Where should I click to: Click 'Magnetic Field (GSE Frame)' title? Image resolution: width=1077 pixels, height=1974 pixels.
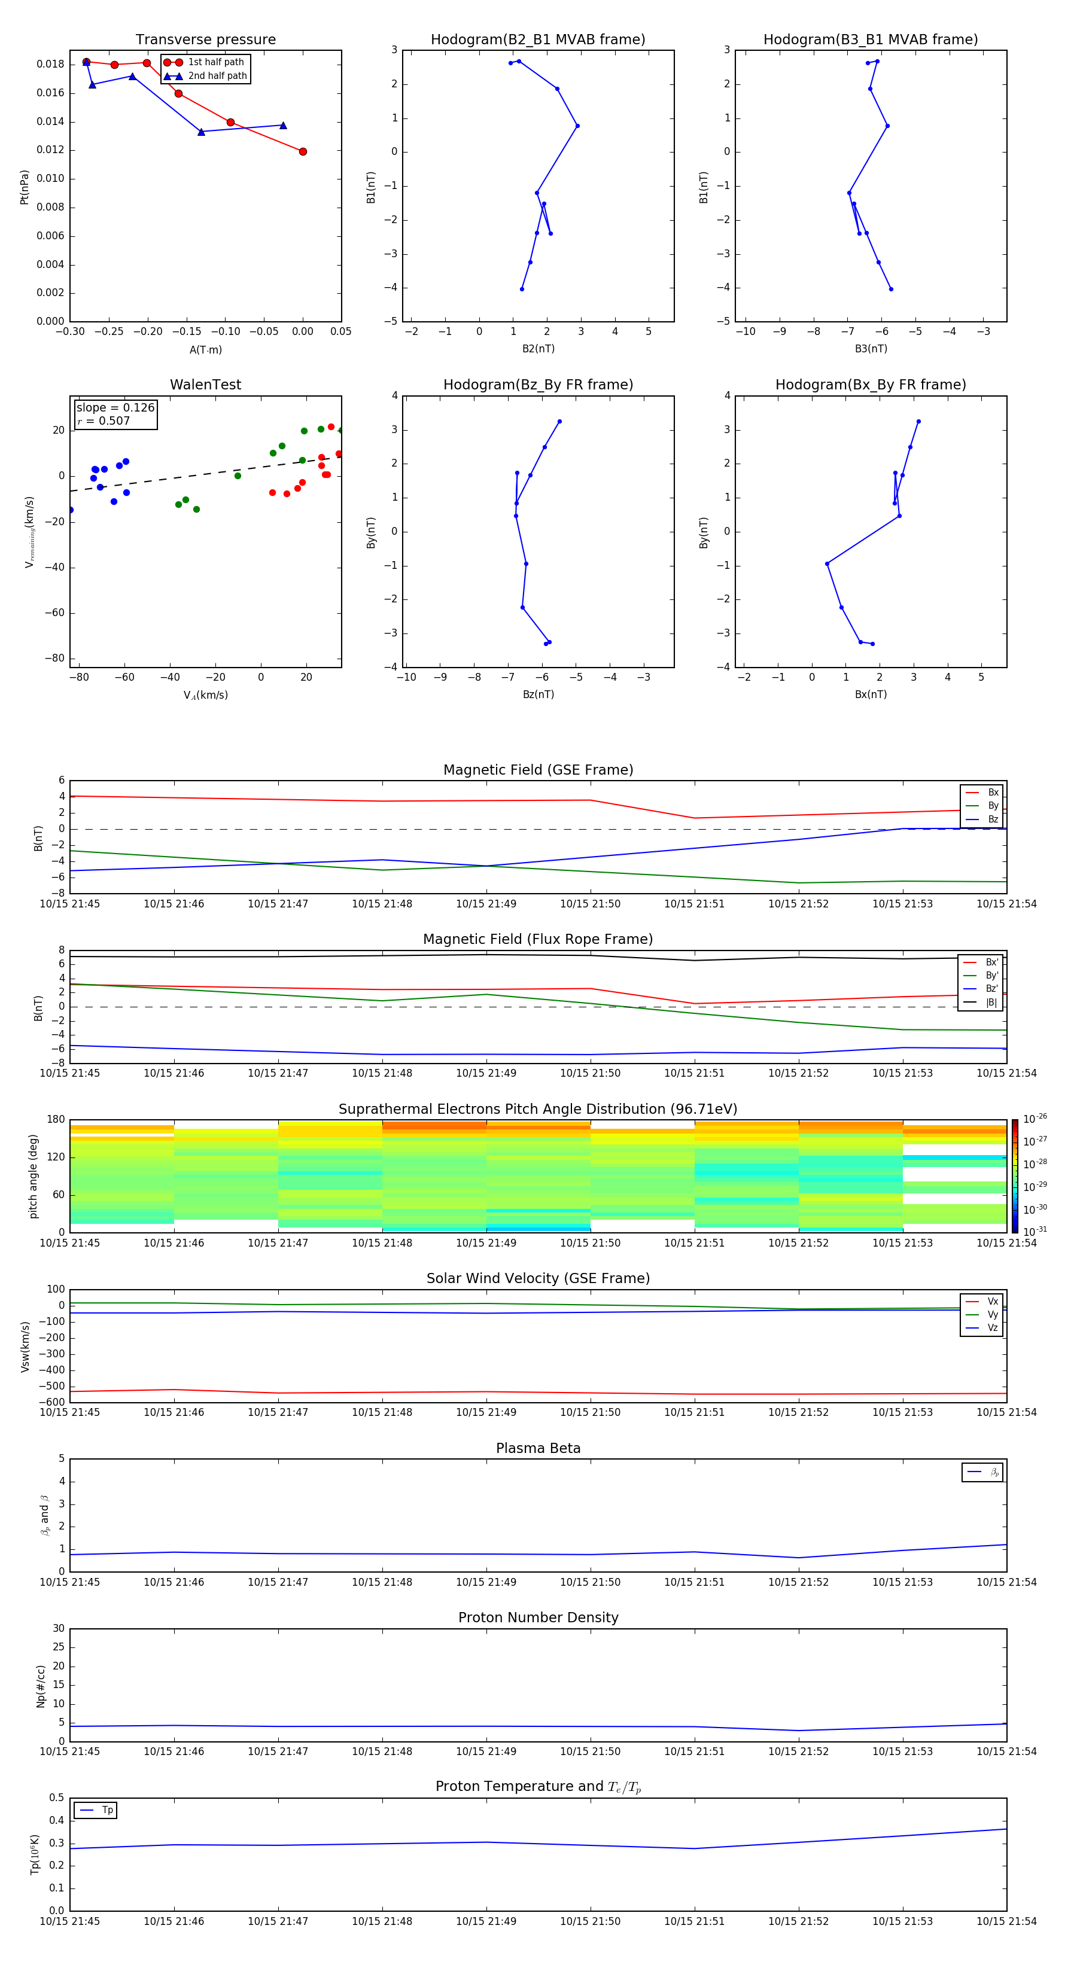(x=538, y=770)
